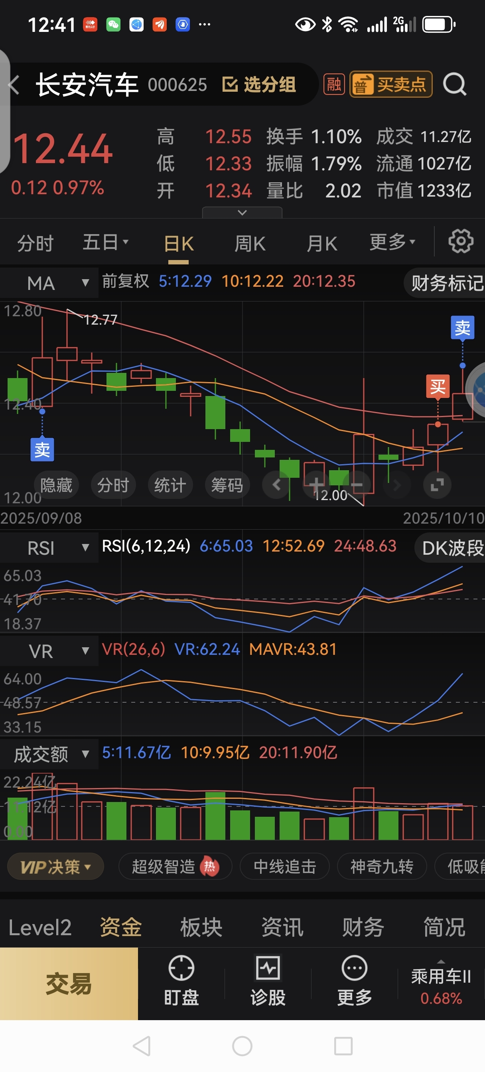
Task: Zoom in chart with plus button
Action: click(x=316, y=485)
